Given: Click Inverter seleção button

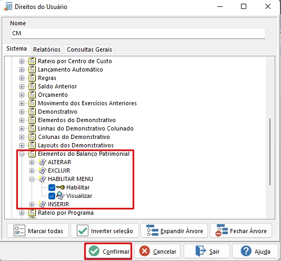Looking at the screenshot, I should pyautogui.click(x=105, y=231).
